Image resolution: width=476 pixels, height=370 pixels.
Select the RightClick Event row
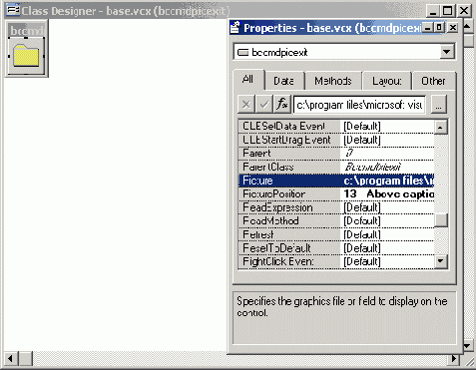[x=336, y=261]
